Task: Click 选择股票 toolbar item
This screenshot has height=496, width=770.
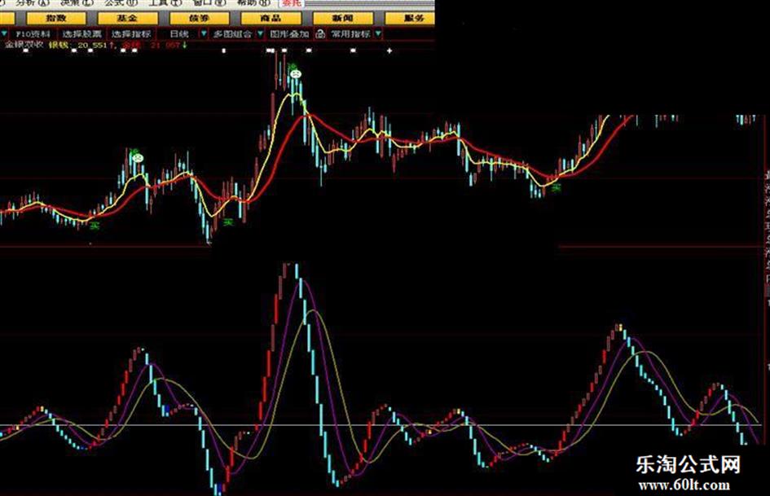Action: pos(82,34)
